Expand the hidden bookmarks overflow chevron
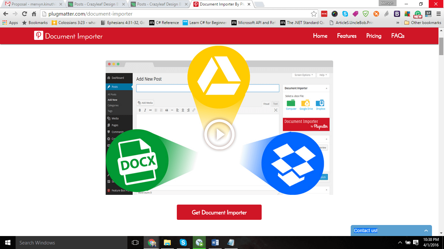The width and height of the screenshot is (444, 249). pyautogui.click(x=398, y=23)
